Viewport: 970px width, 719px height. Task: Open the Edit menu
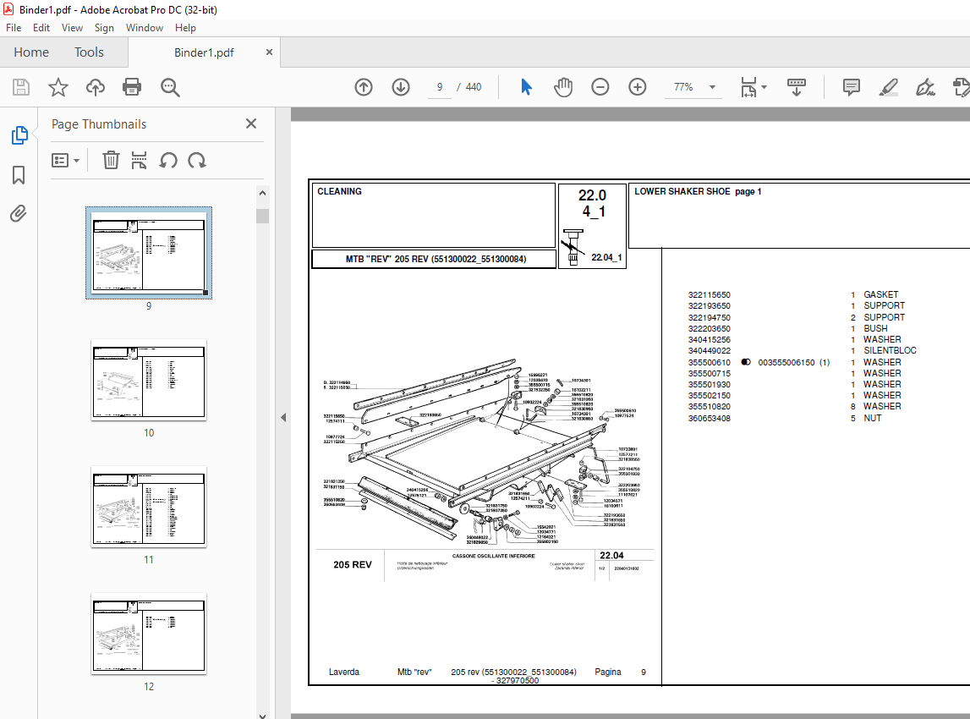click(x=41, y=28)
